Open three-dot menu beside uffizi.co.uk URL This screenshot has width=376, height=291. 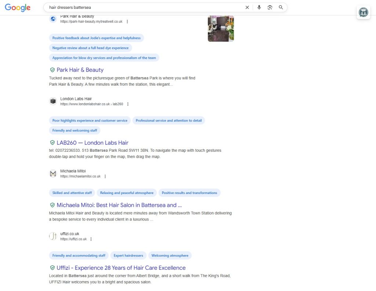pyautogui.click(x=91, y=239)
